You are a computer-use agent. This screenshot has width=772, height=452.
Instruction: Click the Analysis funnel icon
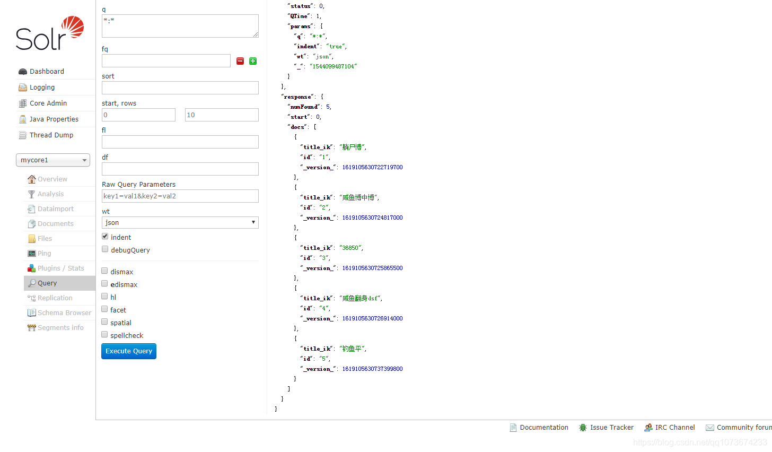32,194
